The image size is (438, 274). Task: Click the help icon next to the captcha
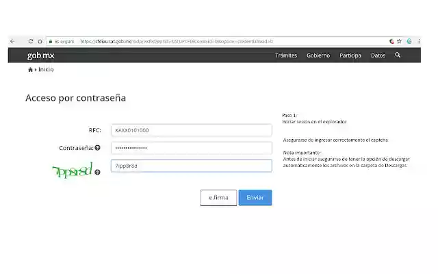97,172
